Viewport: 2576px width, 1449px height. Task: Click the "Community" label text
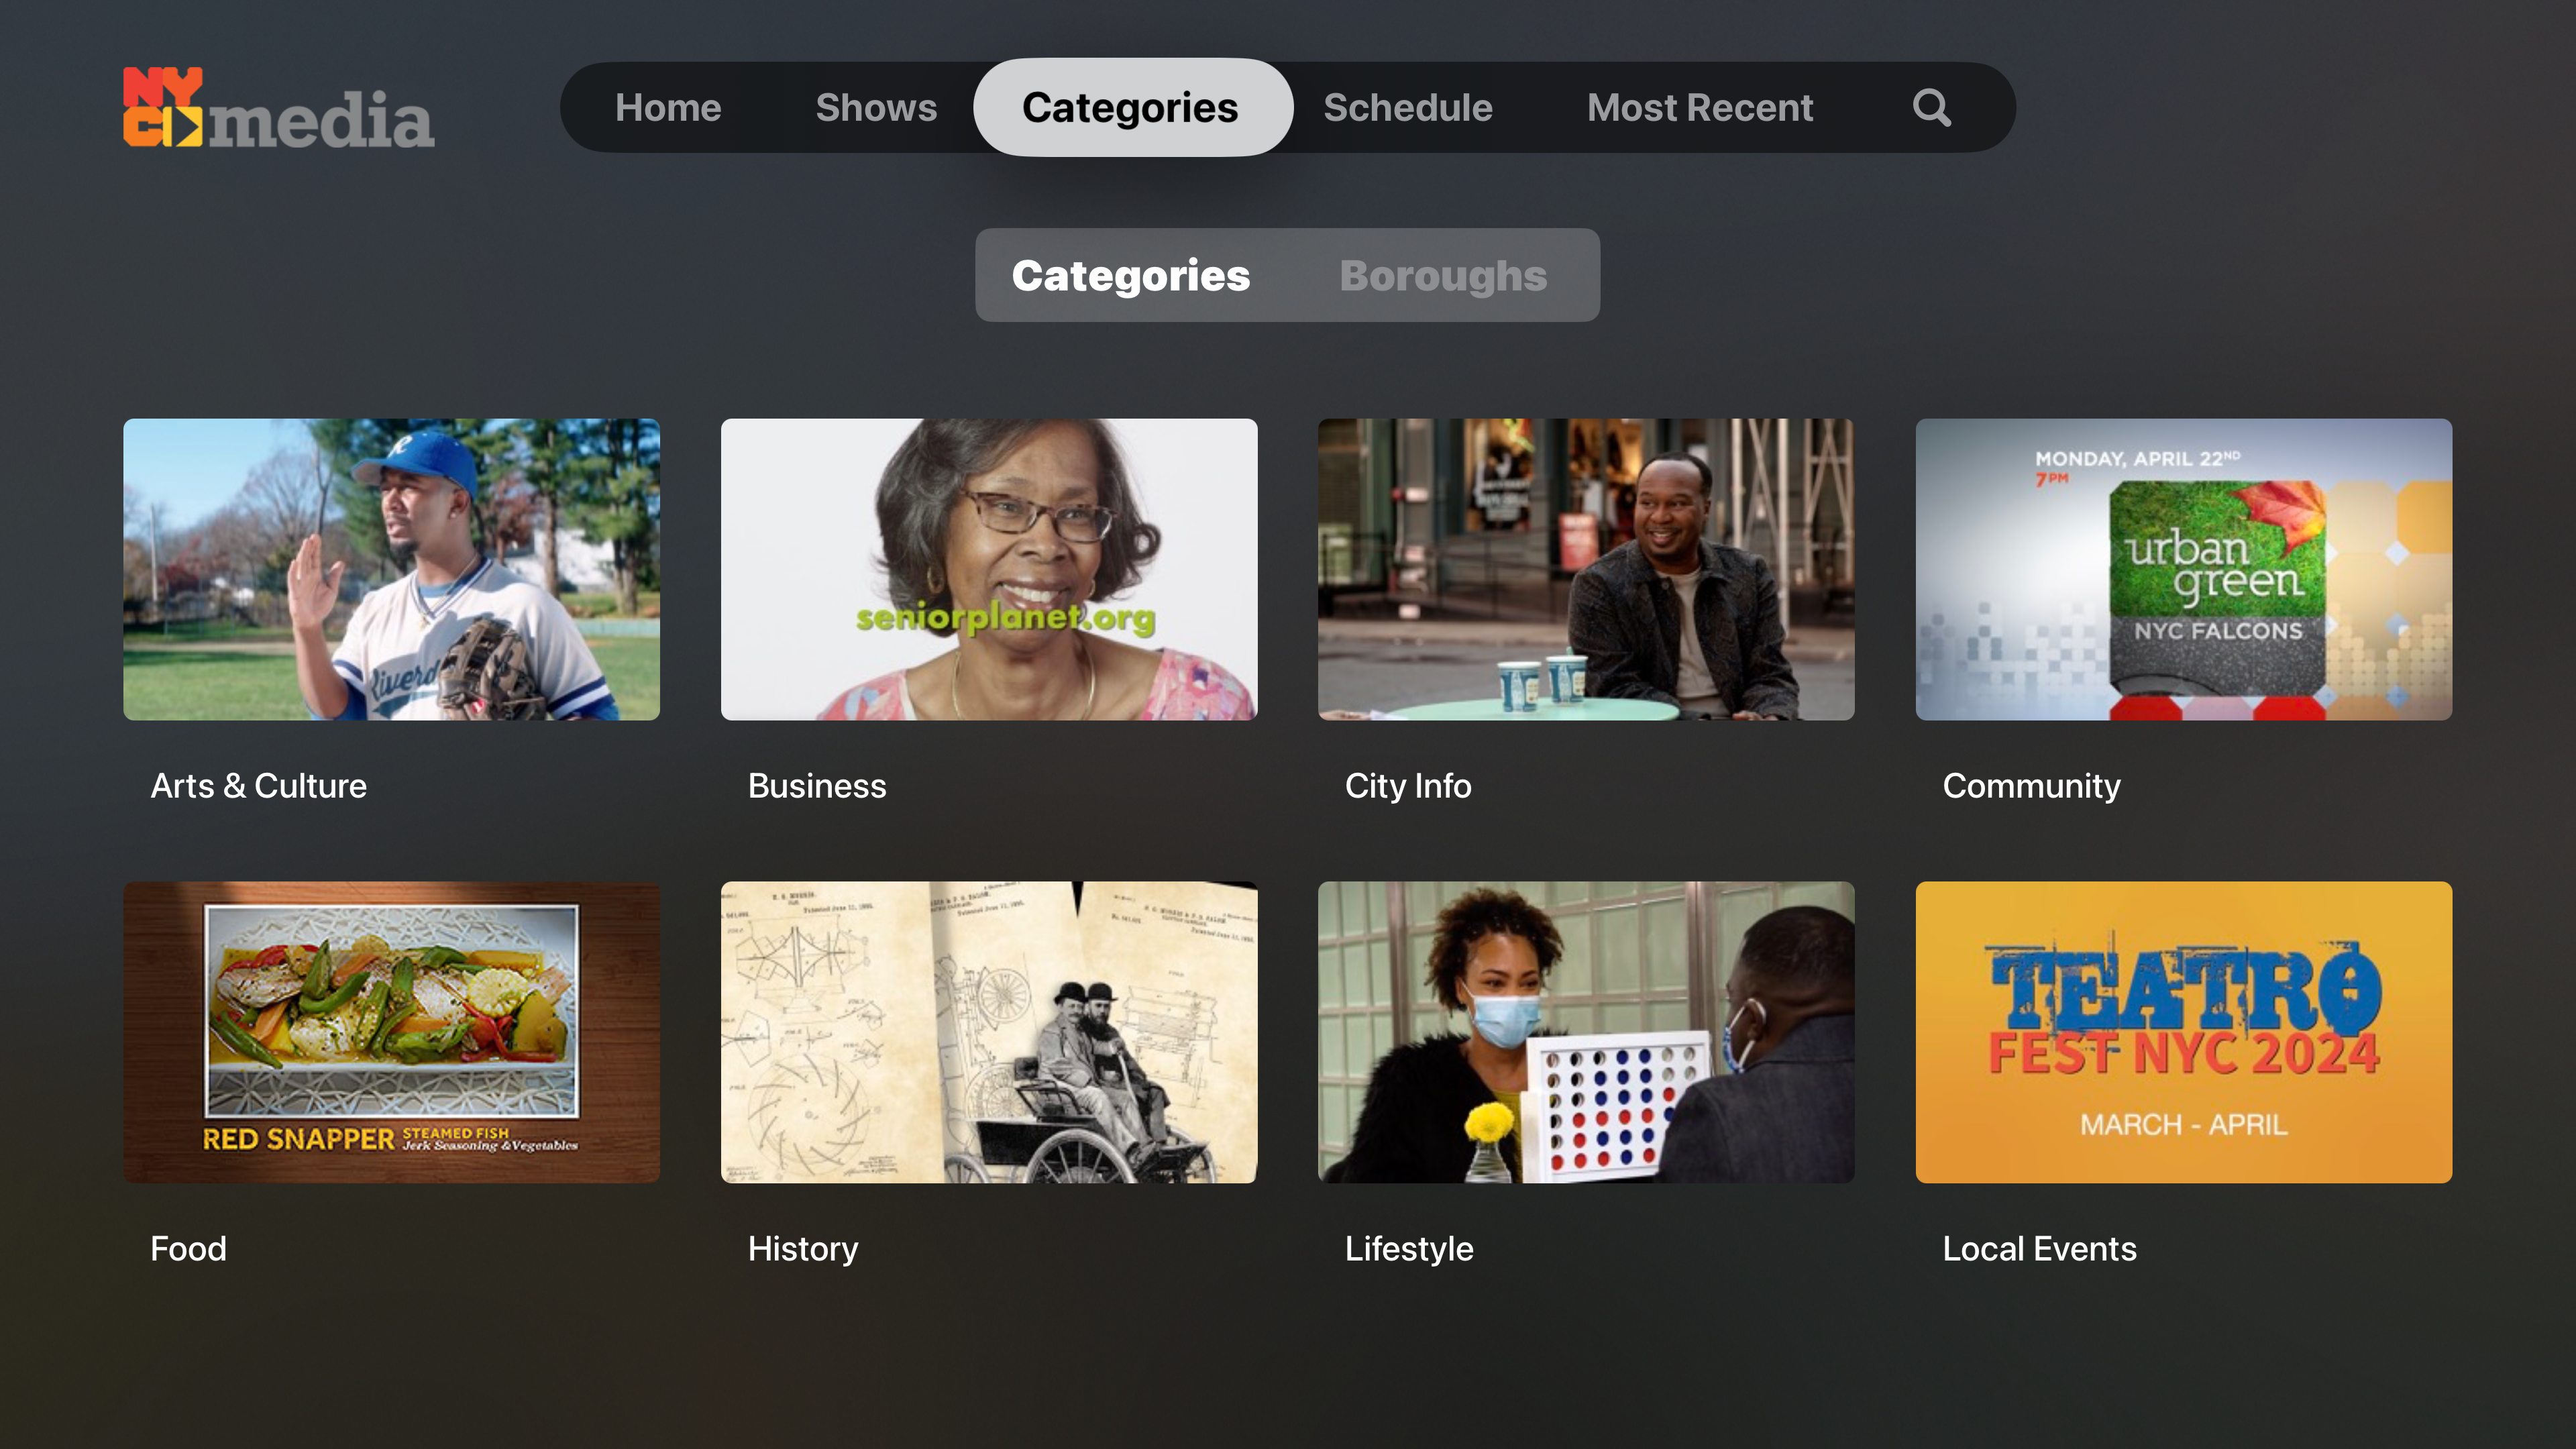(2031, 786)
